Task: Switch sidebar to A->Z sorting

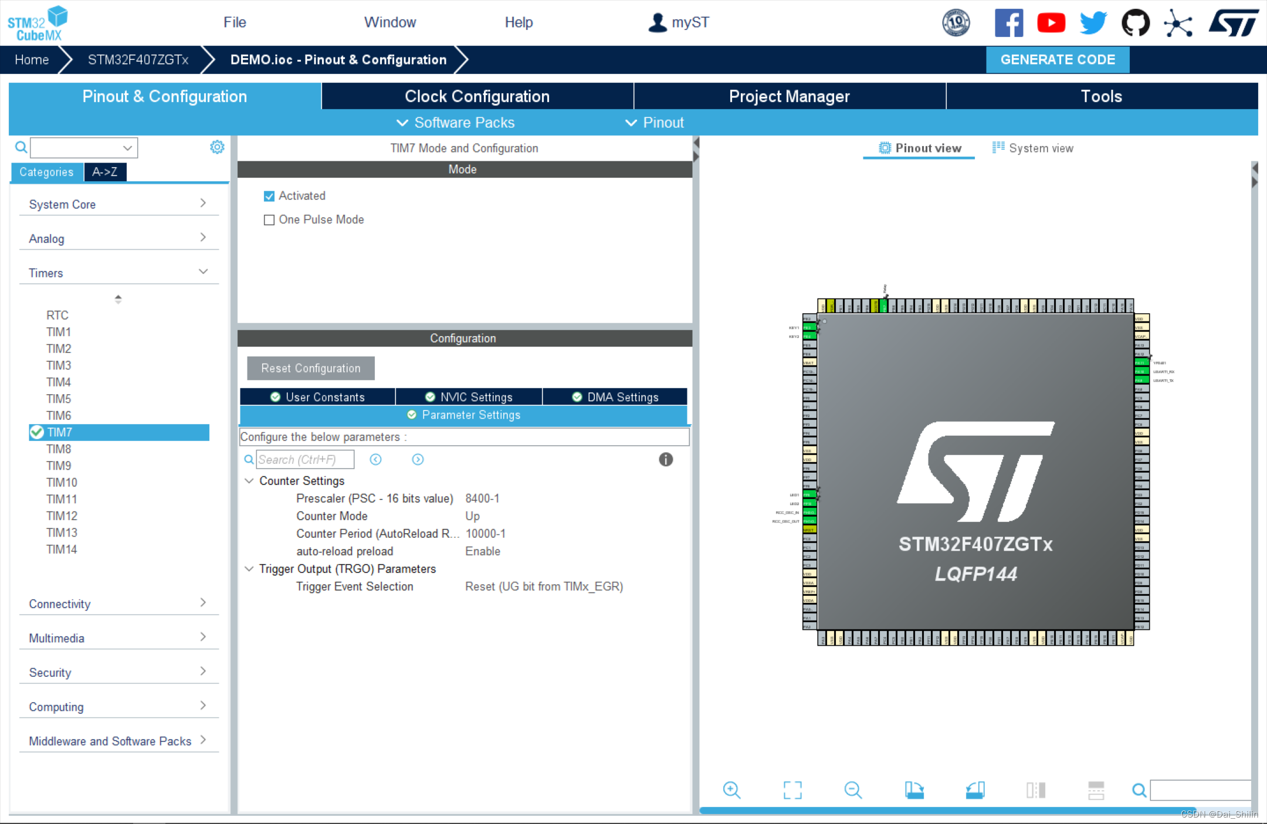Action: point(105,172)
